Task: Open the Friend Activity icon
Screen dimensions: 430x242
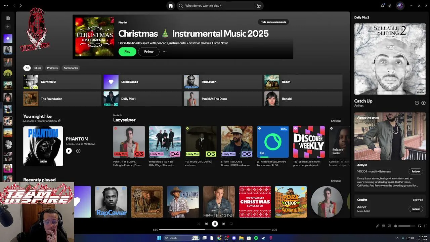Action: [x=390, y=6]
